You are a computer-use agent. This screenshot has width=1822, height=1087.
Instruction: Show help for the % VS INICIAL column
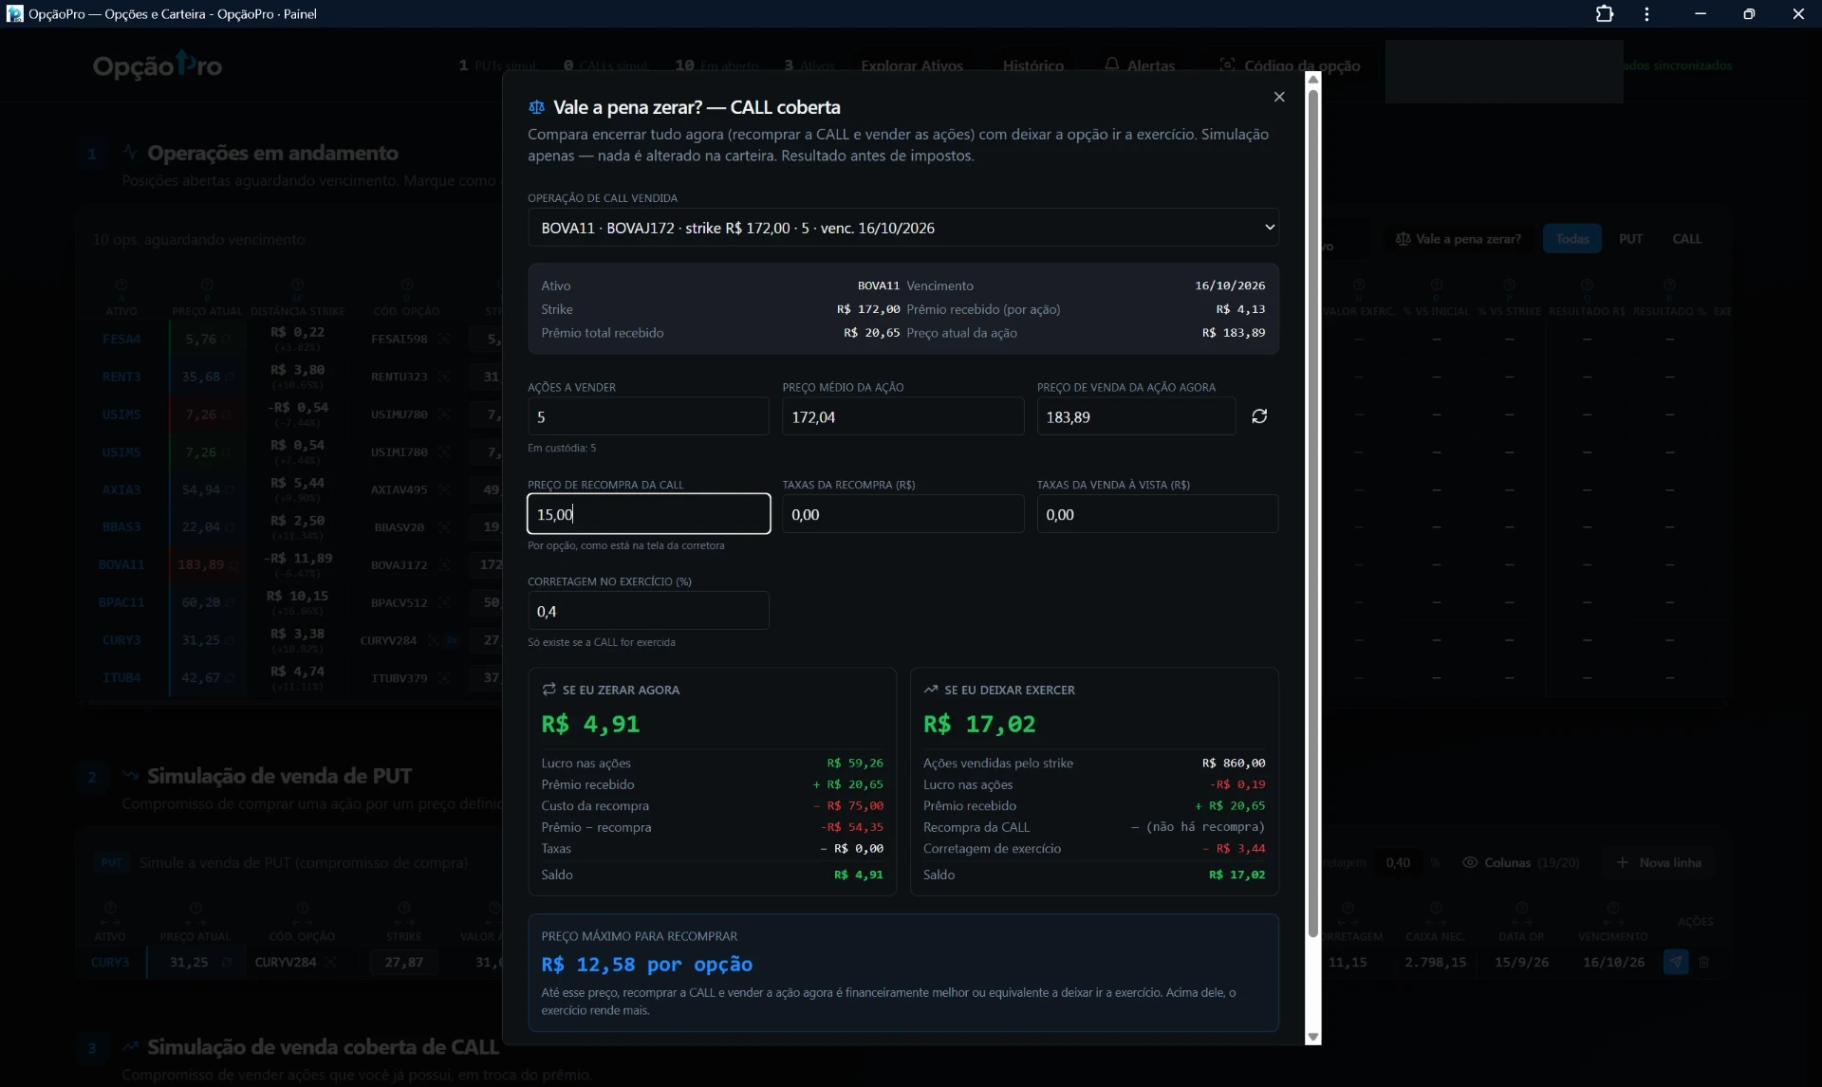1436,285
